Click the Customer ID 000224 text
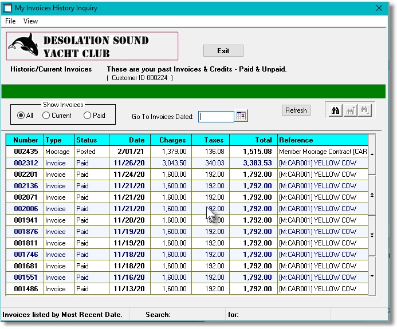The image size is (397, 329). (x=140, y=78)
